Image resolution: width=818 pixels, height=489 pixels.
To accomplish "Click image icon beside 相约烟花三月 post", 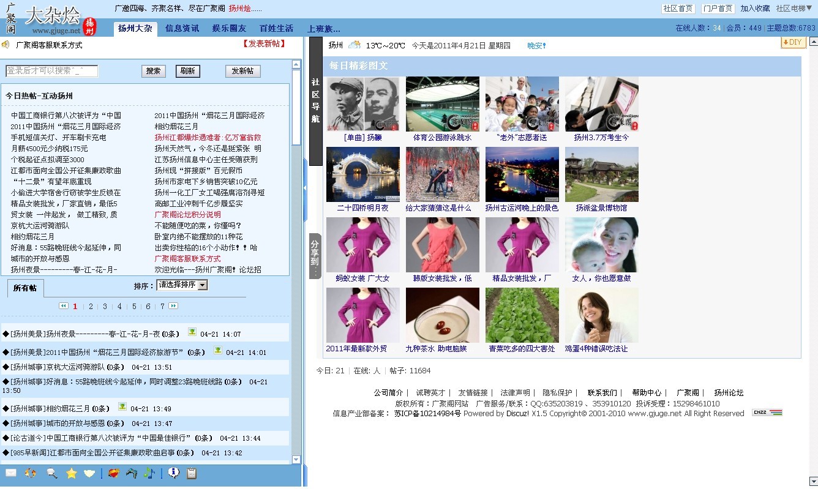I will 122,406.
